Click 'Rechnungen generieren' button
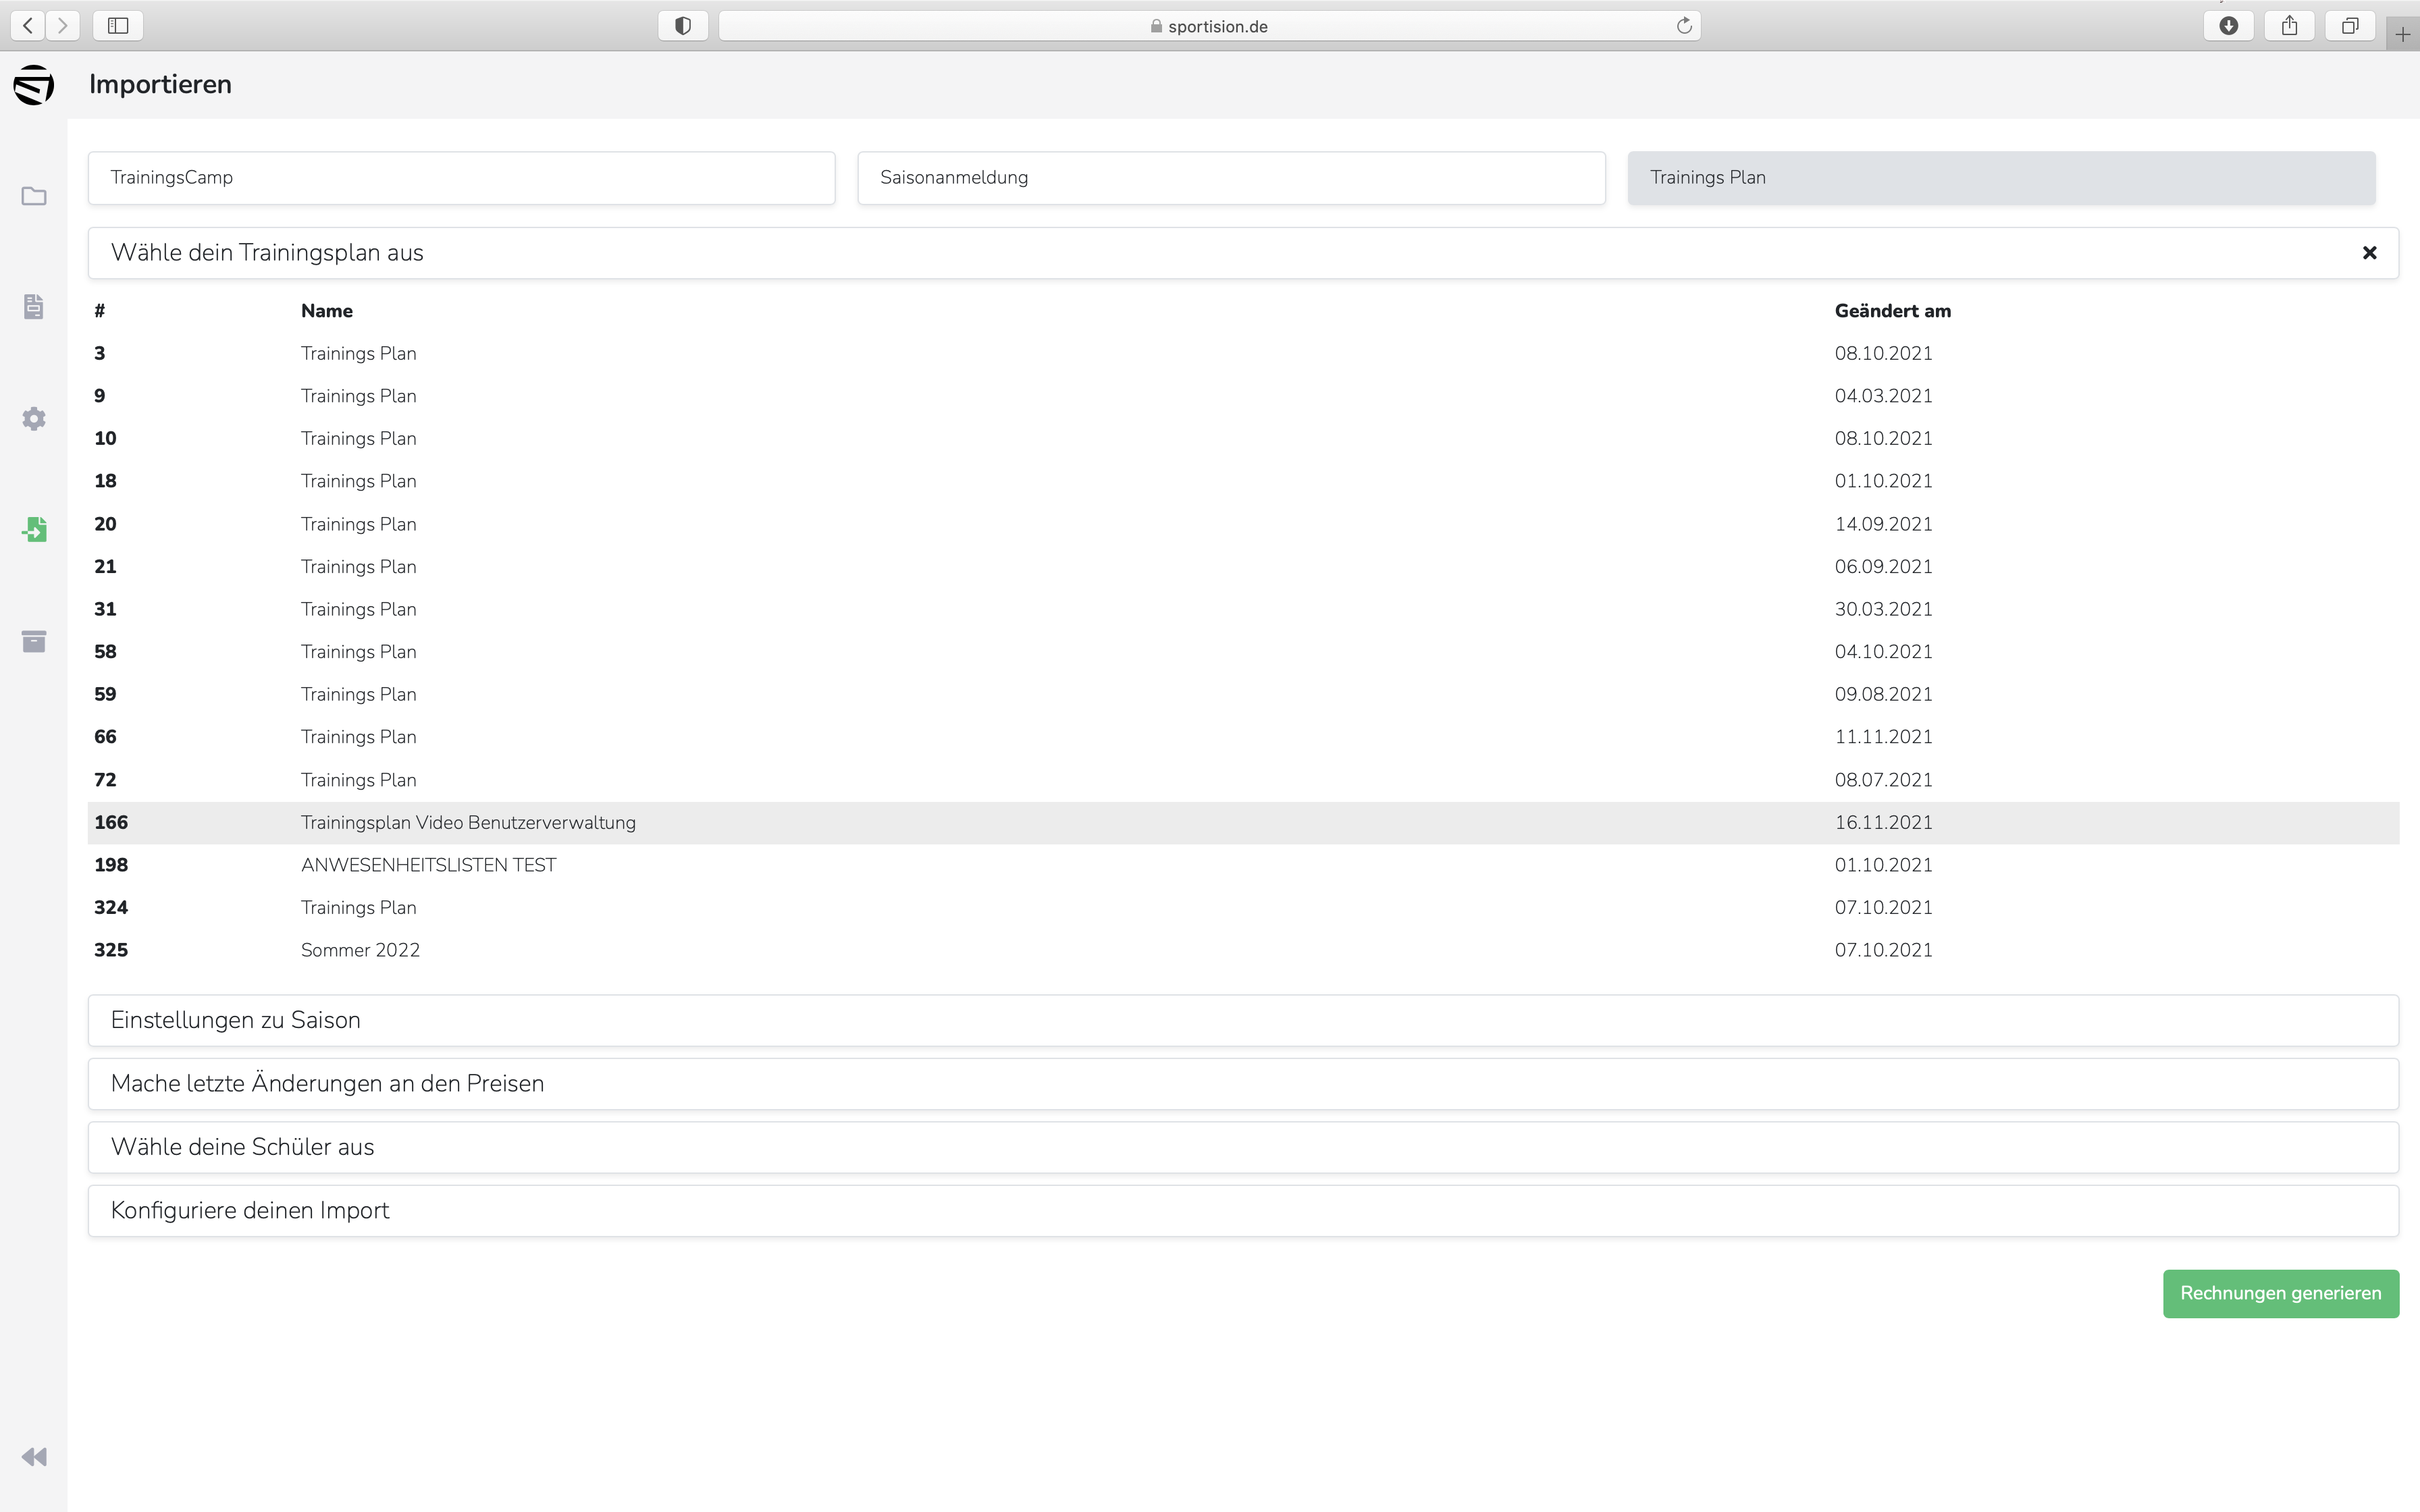Image resolution: width=2420 pixels, height=1512 pixels. (x=2280, y=1294)
